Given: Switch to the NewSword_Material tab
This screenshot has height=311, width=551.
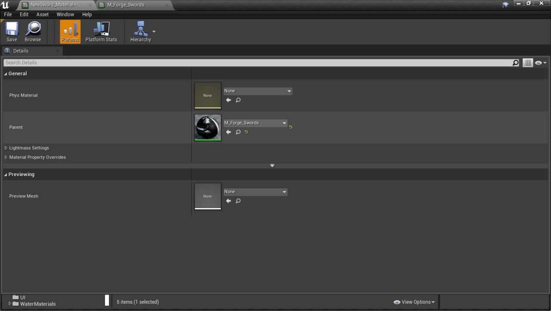Looking at the screenshot, I should pos(56,5).
